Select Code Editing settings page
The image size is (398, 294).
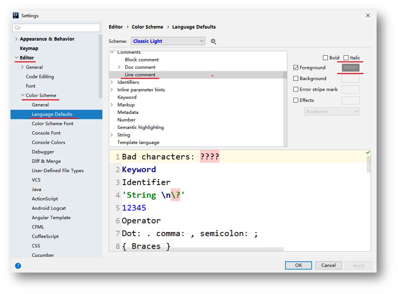tap(40, 76)
